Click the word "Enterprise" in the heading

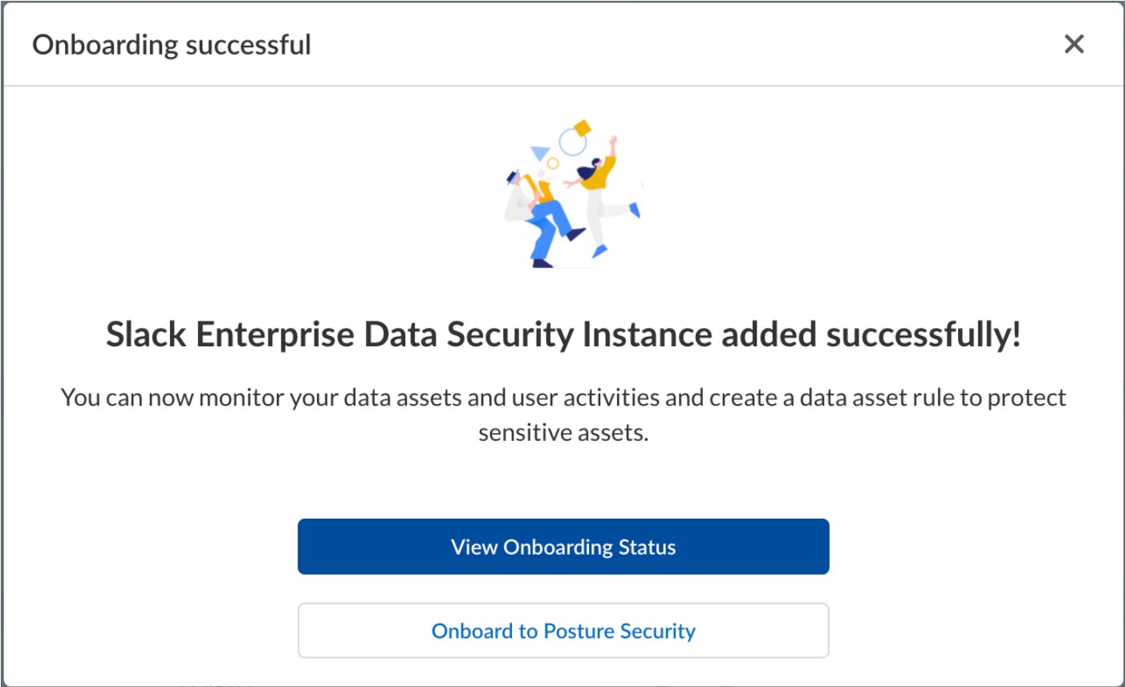click(x=274, y=335)
